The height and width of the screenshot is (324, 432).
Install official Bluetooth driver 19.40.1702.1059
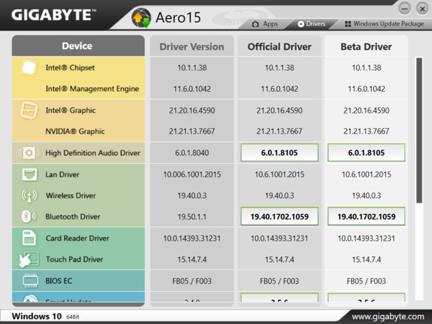[279, 217]
